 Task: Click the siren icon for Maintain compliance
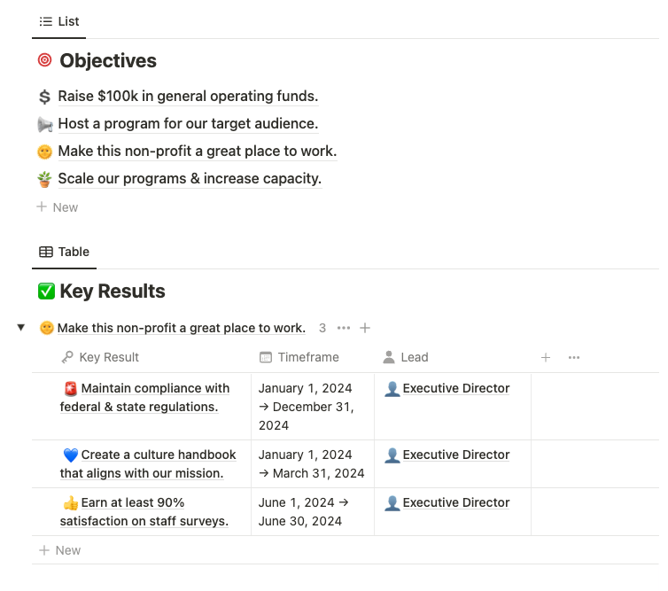pos(71,389)
